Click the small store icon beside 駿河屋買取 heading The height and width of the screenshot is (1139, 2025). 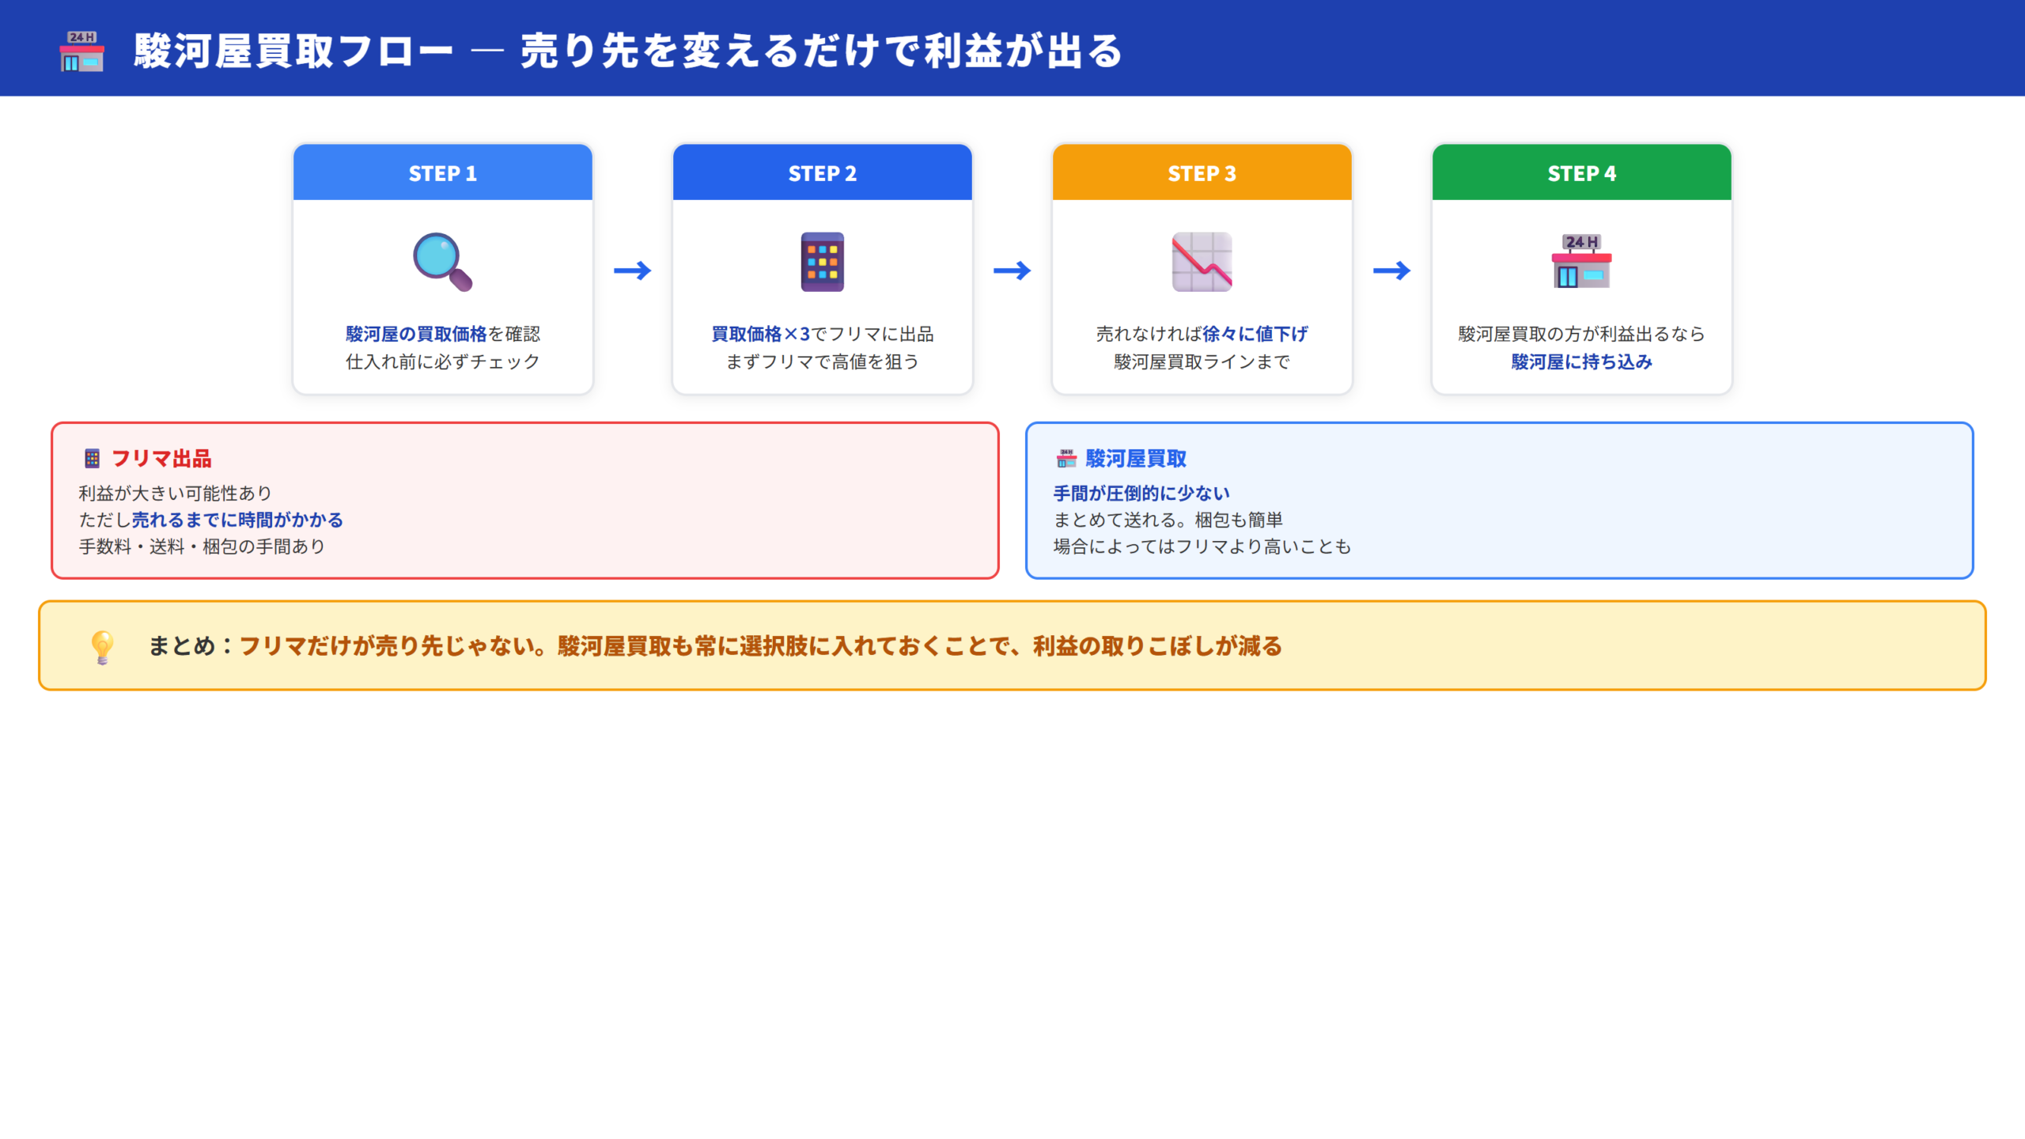[x=1066, y=459]
